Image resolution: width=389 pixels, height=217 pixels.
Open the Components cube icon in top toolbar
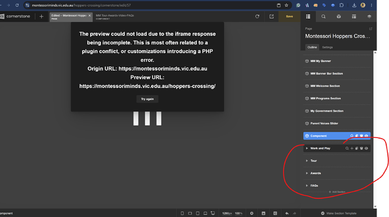pyautogui.click(x=339, y=16)
